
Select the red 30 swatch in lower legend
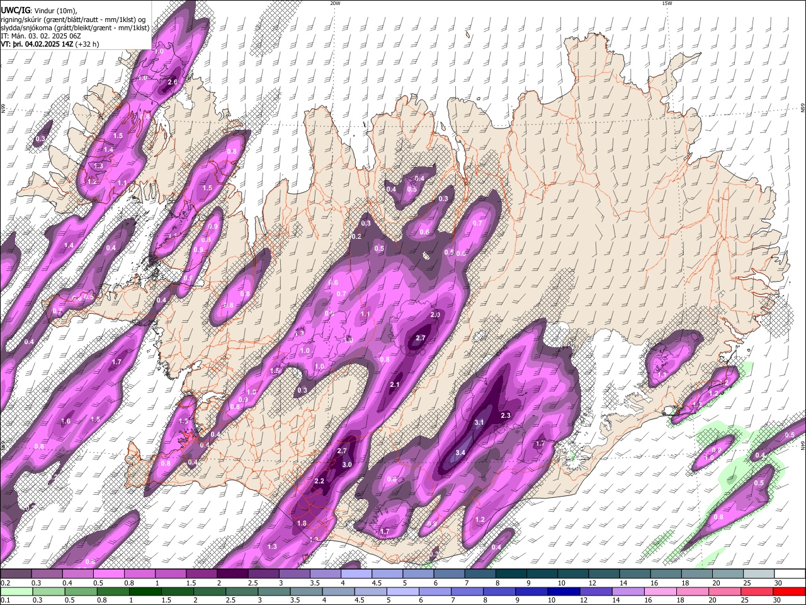point(789,591)
